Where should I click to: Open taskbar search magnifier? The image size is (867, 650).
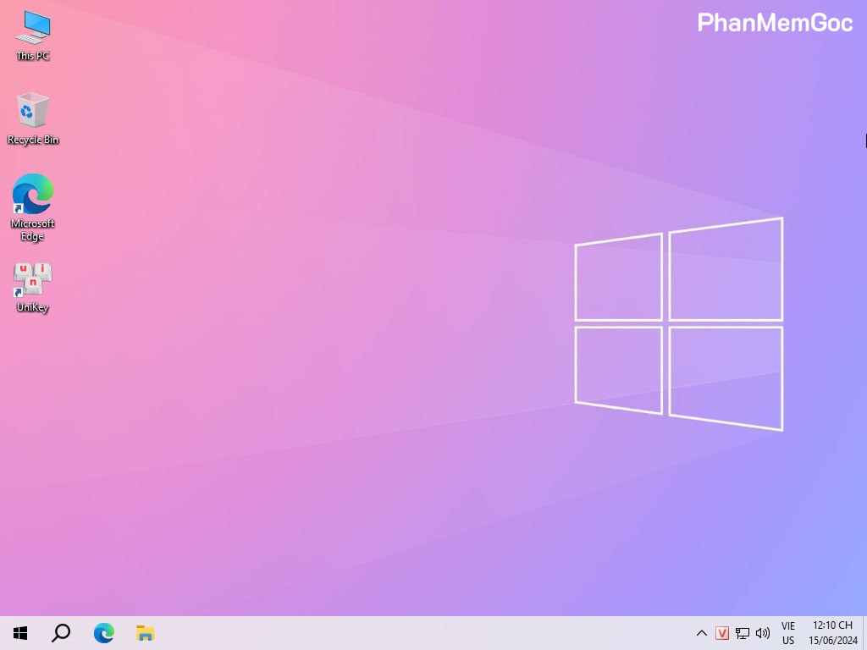click(x=61, y=633)
